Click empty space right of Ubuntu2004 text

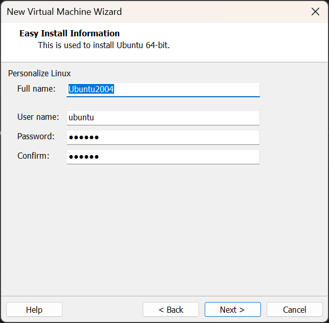pyautogui.click(x=189, y=89)
